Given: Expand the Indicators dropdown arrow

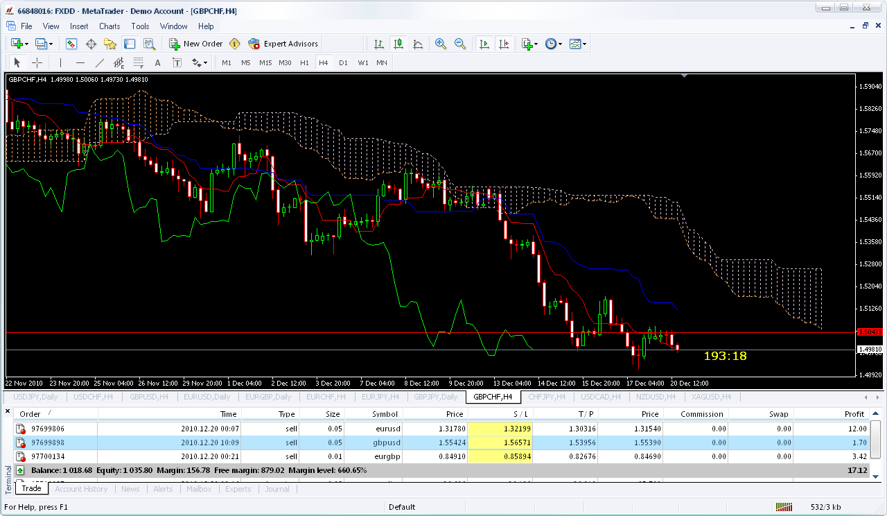Looking at the screenshot, I should coord(536,44).
